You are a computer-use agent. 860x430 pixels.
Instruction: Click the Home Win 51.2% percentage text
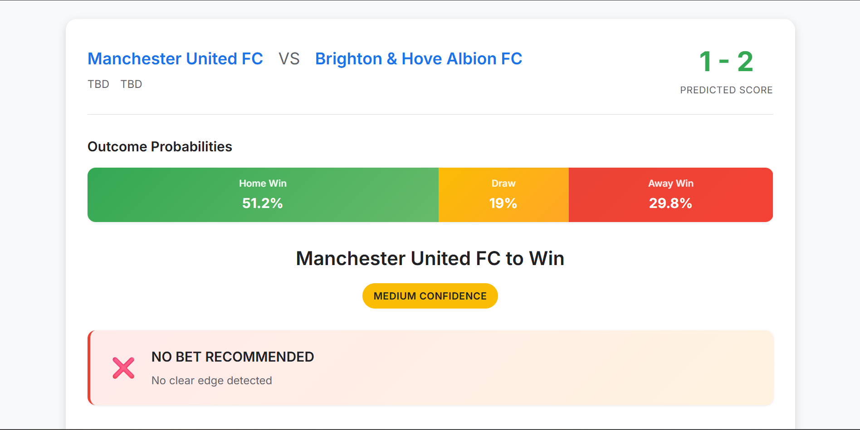[x=263, y=203]
